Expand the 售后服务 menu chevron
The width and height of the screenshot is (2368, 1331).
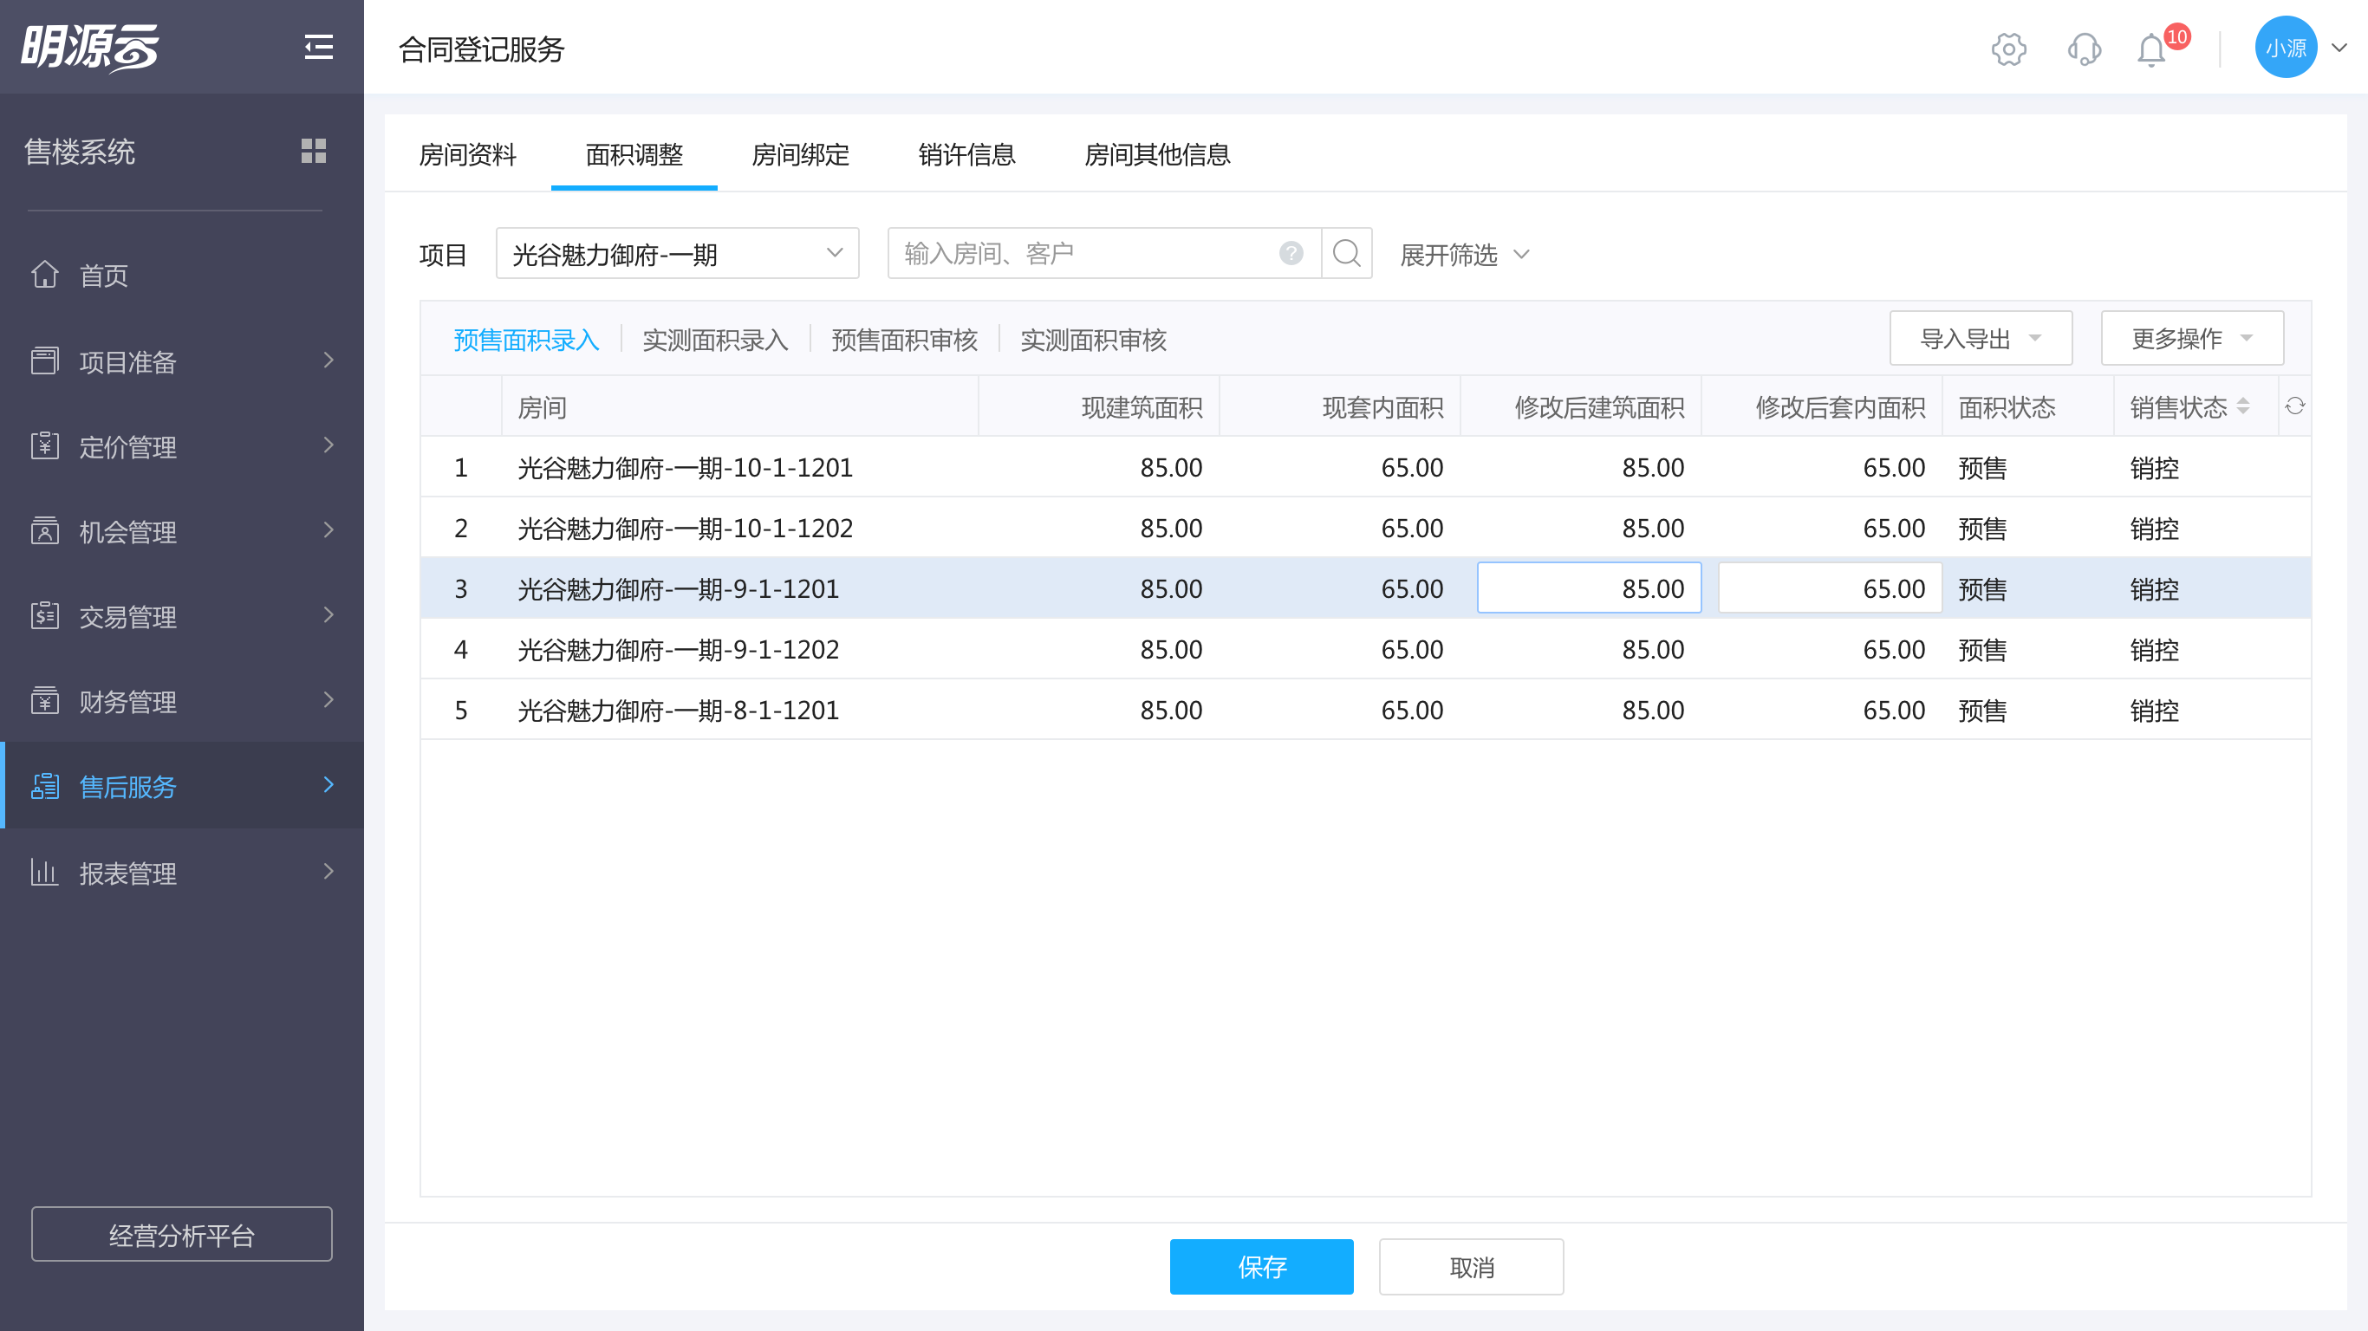pos(329,785)
